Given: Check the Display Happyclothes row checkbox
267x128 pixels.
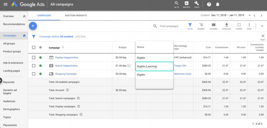Looking at the screenshot, I should coord(34,57).
